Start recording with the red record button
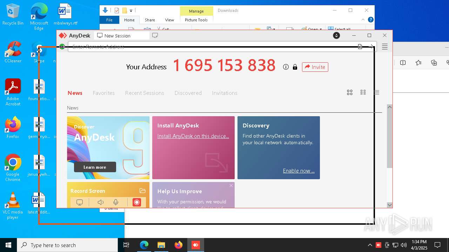449x252 pixels. pos(137,202)
